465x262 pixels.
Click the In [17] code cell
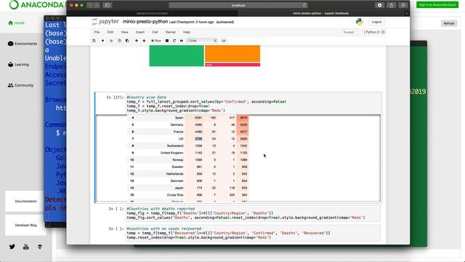[x=253, y=103]
